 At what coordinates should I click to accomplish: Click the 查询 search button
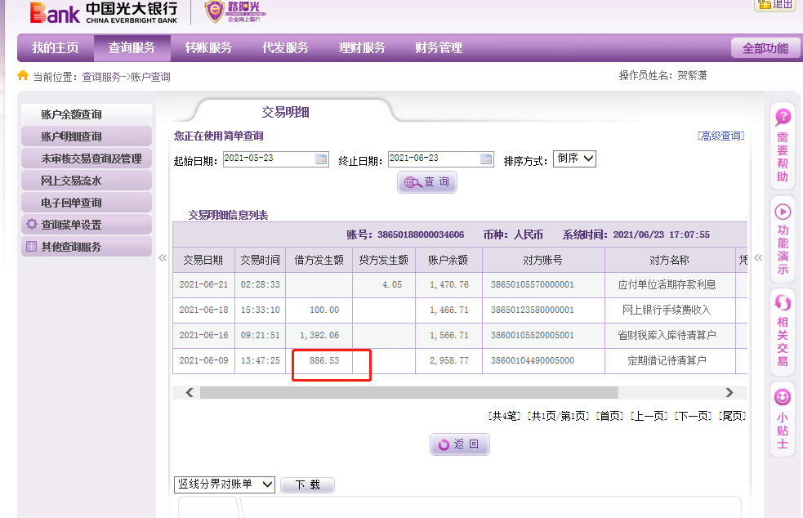click(427, 182)
